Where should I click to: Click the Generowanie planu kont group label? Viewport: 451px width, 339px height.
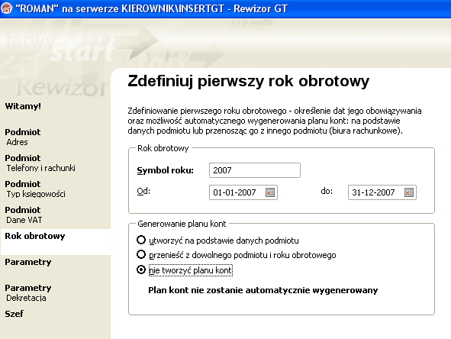click(182, 224)
